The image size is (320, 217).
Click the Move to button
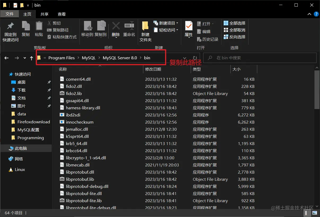(87, 29)
